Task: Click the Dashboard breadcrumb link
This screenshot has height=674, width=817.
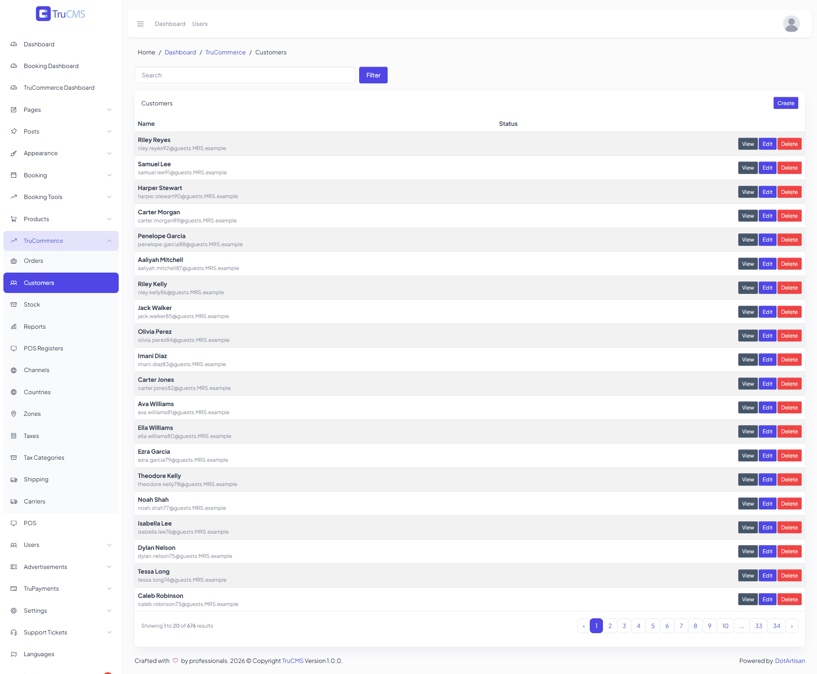Action: (180, 52)
